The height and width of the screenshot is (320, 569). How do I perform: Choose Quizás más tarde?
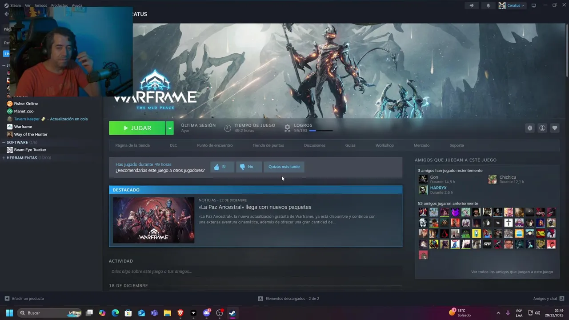pos(284,167)
